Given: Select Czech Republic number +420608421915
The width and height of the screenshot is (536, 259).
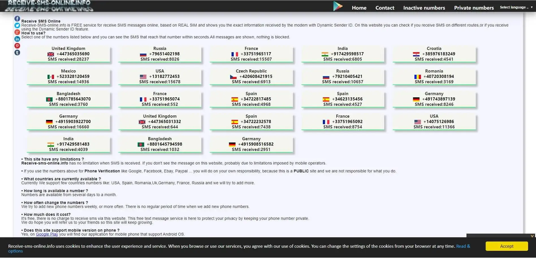Looking at the screenshot, I should (x=251, y=76).
